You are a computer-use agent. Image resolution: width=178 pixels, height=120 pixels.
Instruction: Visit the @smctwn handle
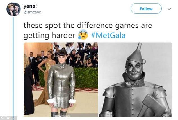coord(32,12)
